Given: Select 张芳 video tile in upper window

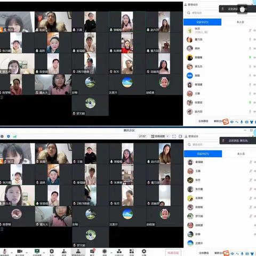Looking at the screenshot, I should pos(127,63).
